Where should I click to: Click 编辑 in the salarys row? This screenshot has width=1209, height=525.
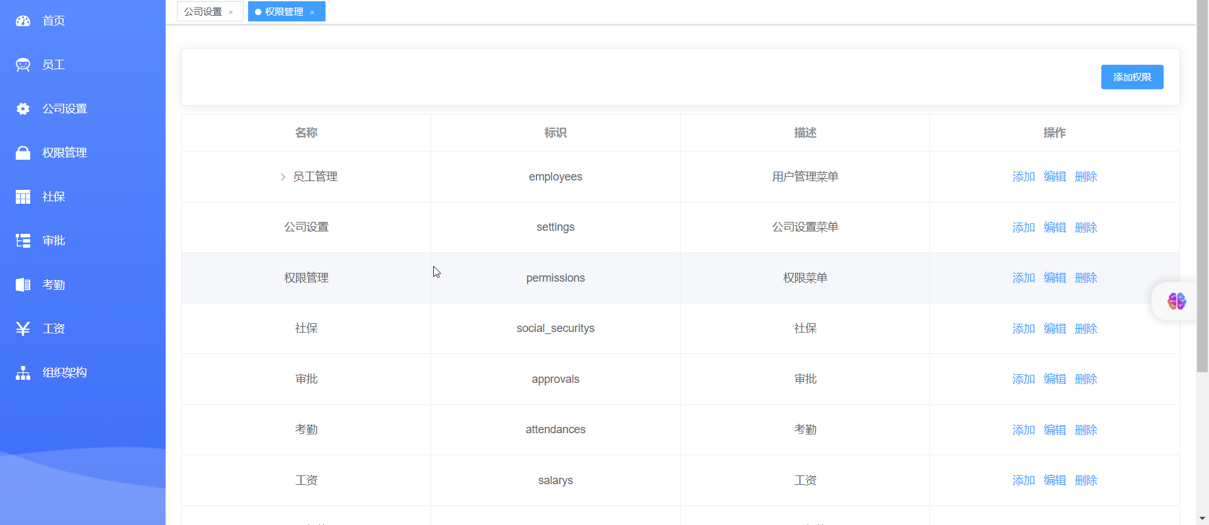pos(1055,480)
